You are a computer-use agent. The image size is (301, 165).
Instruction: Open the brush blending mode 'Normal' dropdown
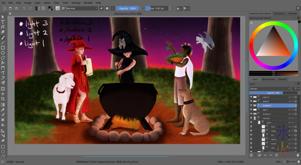(82, 8)
